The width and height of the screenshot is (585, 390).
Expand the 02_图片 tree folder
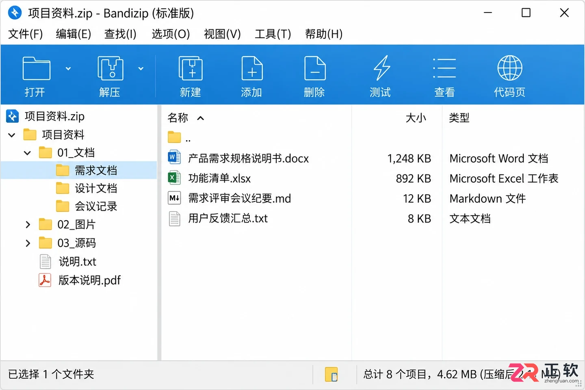(x=28, y=224)
